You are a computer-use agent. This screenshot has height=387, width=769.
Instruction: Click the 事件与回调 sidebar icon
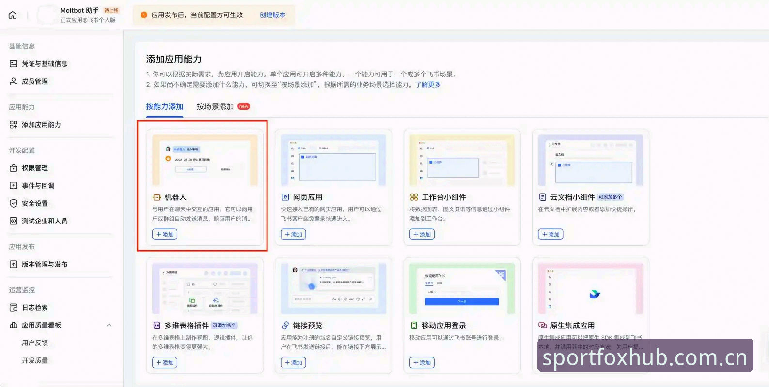[14, 186]
